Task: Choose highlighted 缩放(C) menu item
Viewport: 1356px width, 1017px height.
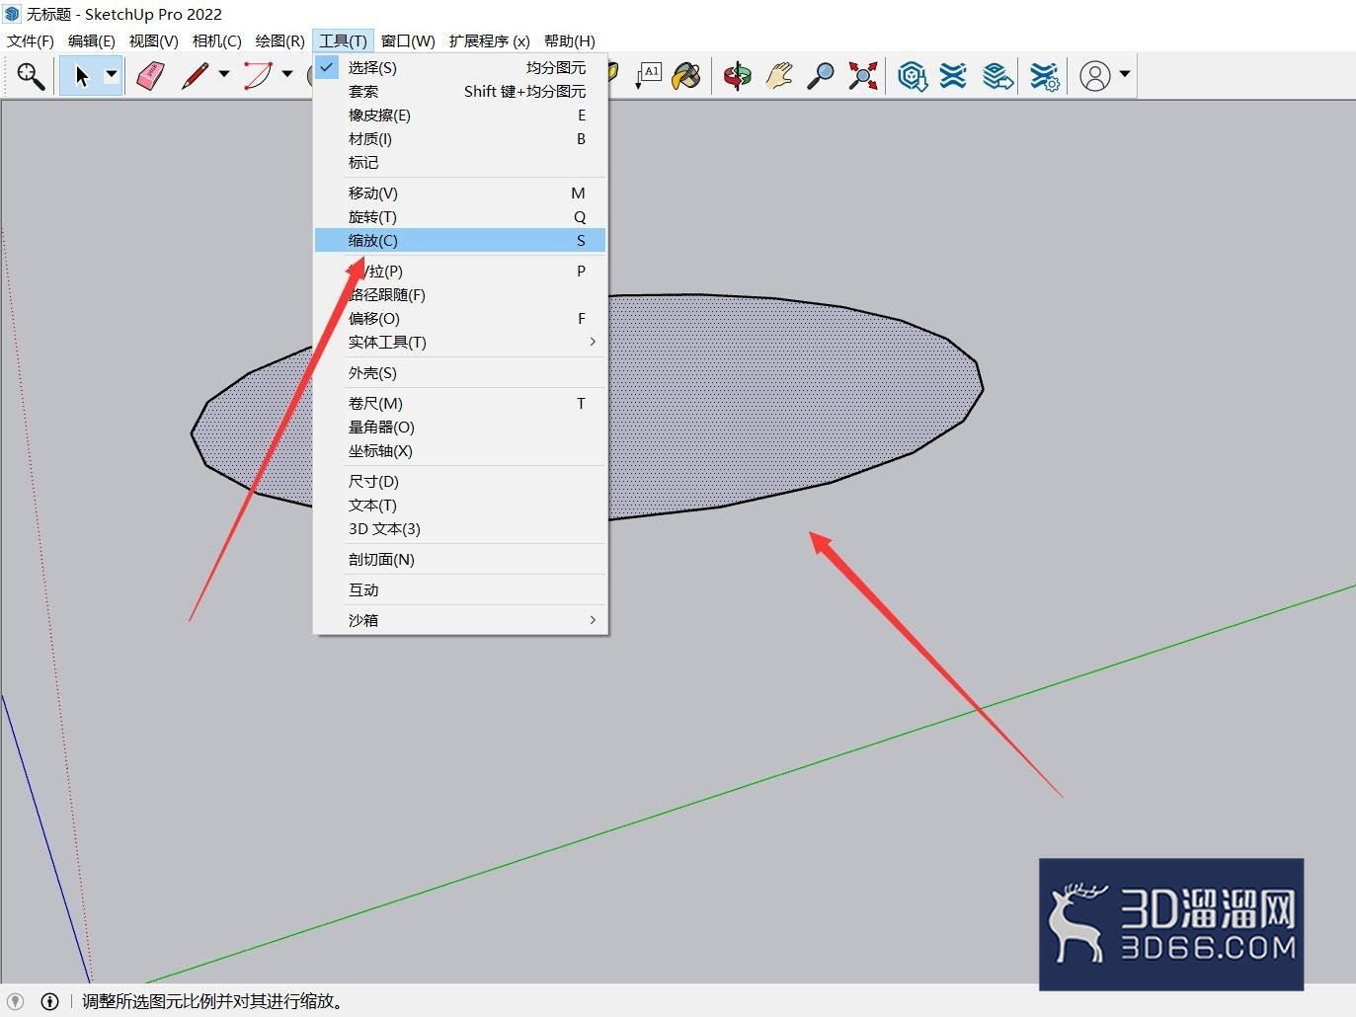Action: (x=460, y=240)
